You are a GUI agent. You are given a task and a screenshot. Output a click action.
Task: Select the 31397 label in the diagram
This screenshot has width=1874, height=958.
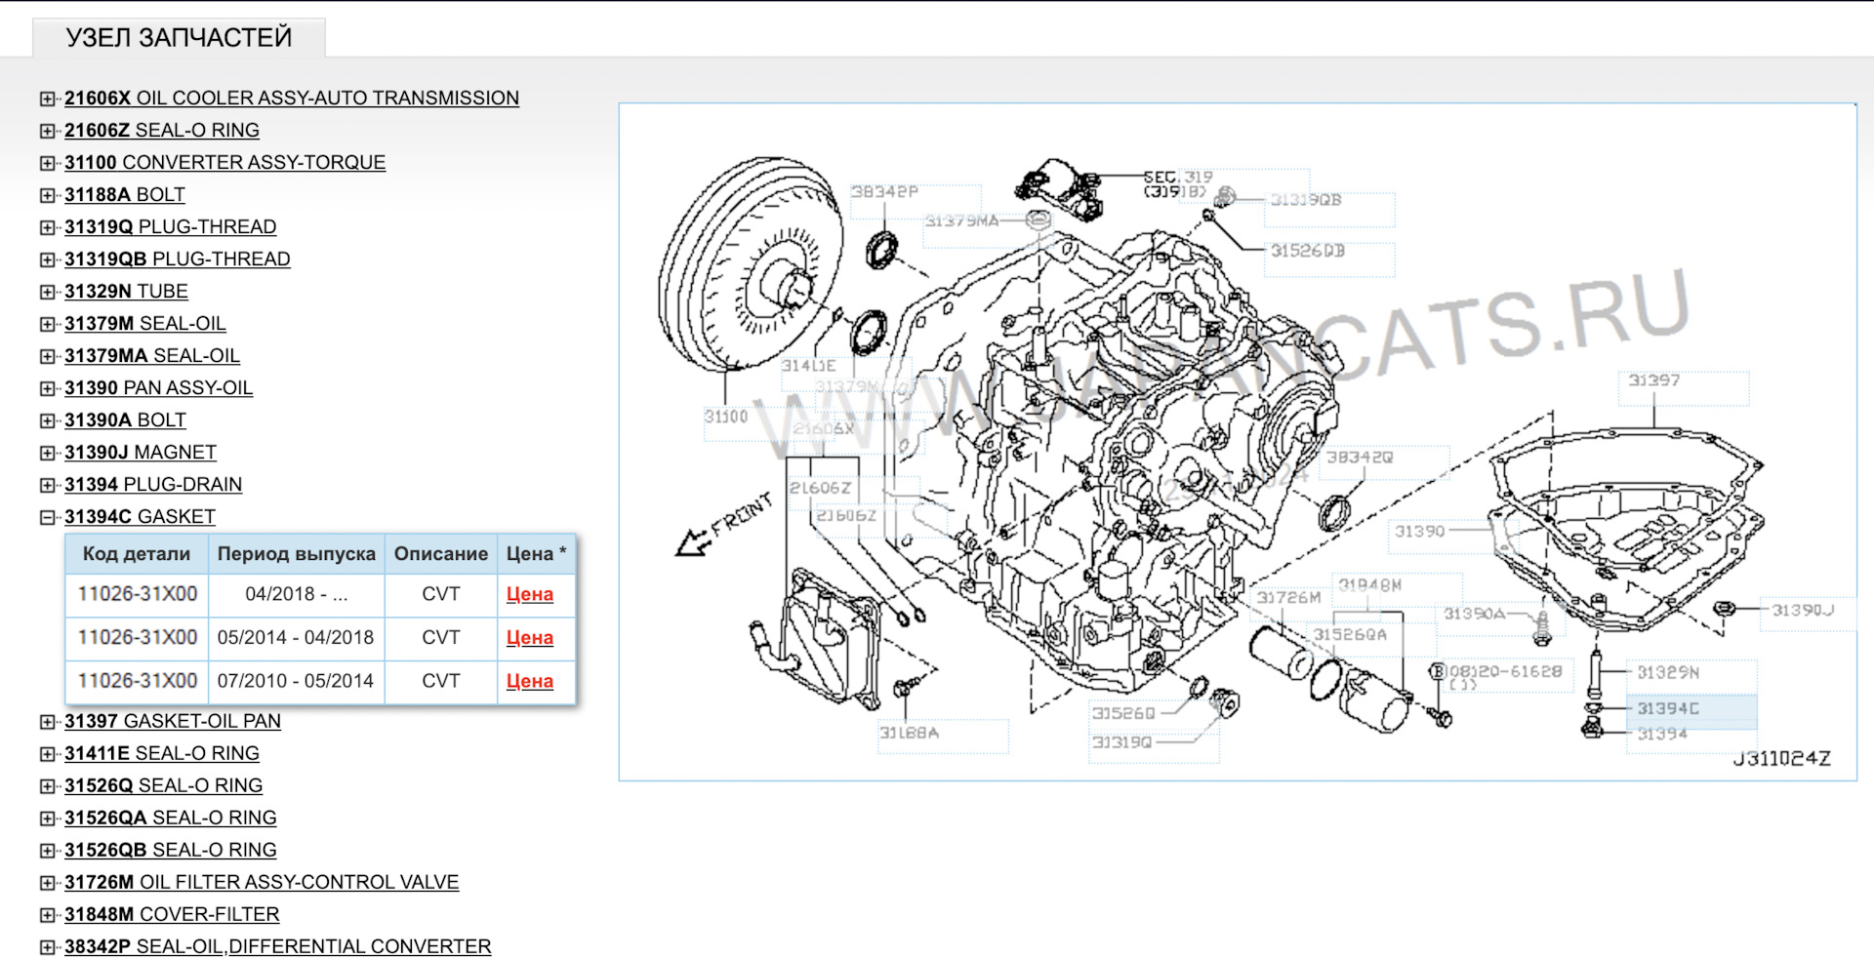pyautogui.click(x=1653, y=380)
